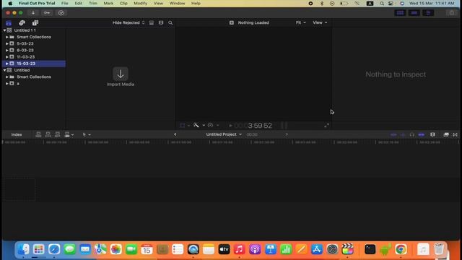This screenshot has width=462, height=260.
Task: Click the viewer timecode display
Action: pos(253,126)
